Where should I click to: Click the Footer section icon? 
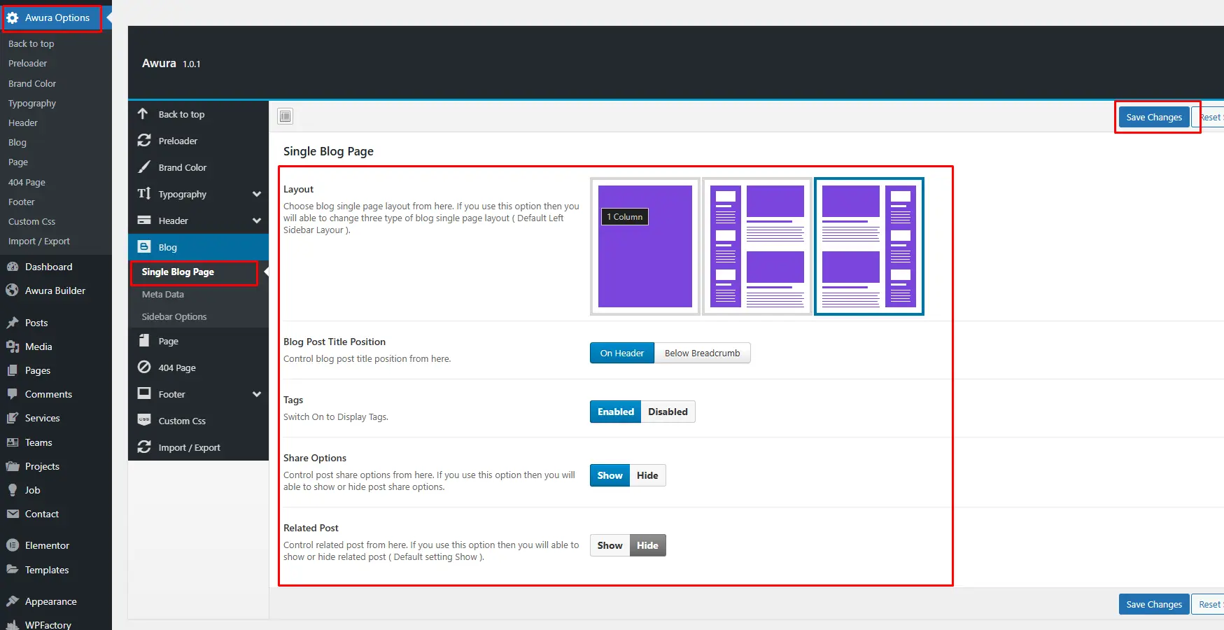coord(144,393)
